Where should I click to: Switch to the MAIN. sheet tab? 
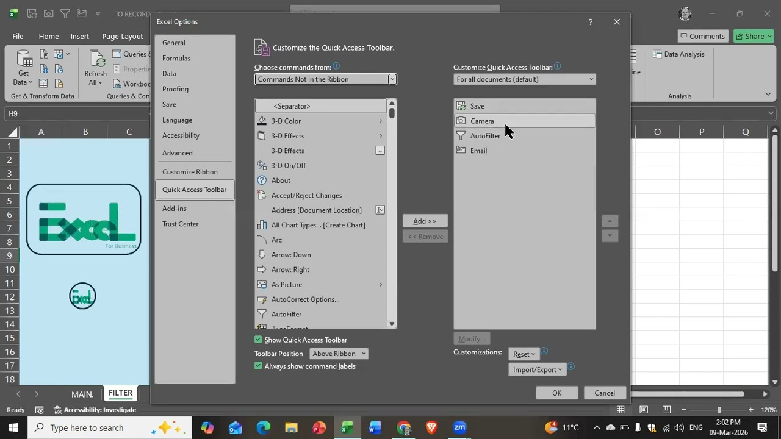82,394
